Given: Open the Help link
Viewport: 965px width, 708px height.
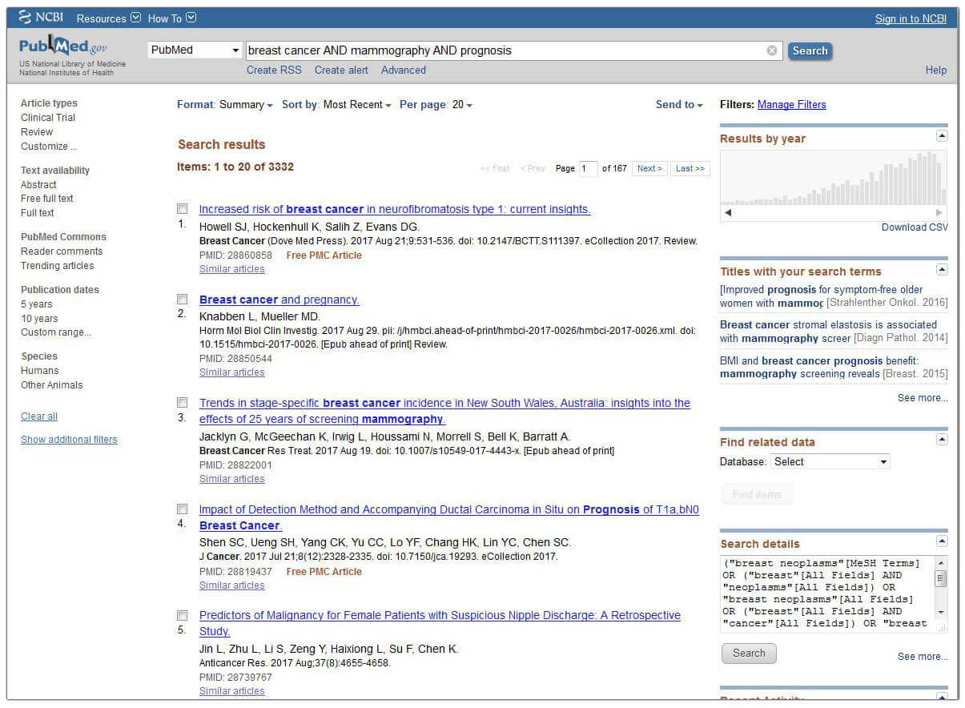Looking at the screenshot, I should click(936, 70).
